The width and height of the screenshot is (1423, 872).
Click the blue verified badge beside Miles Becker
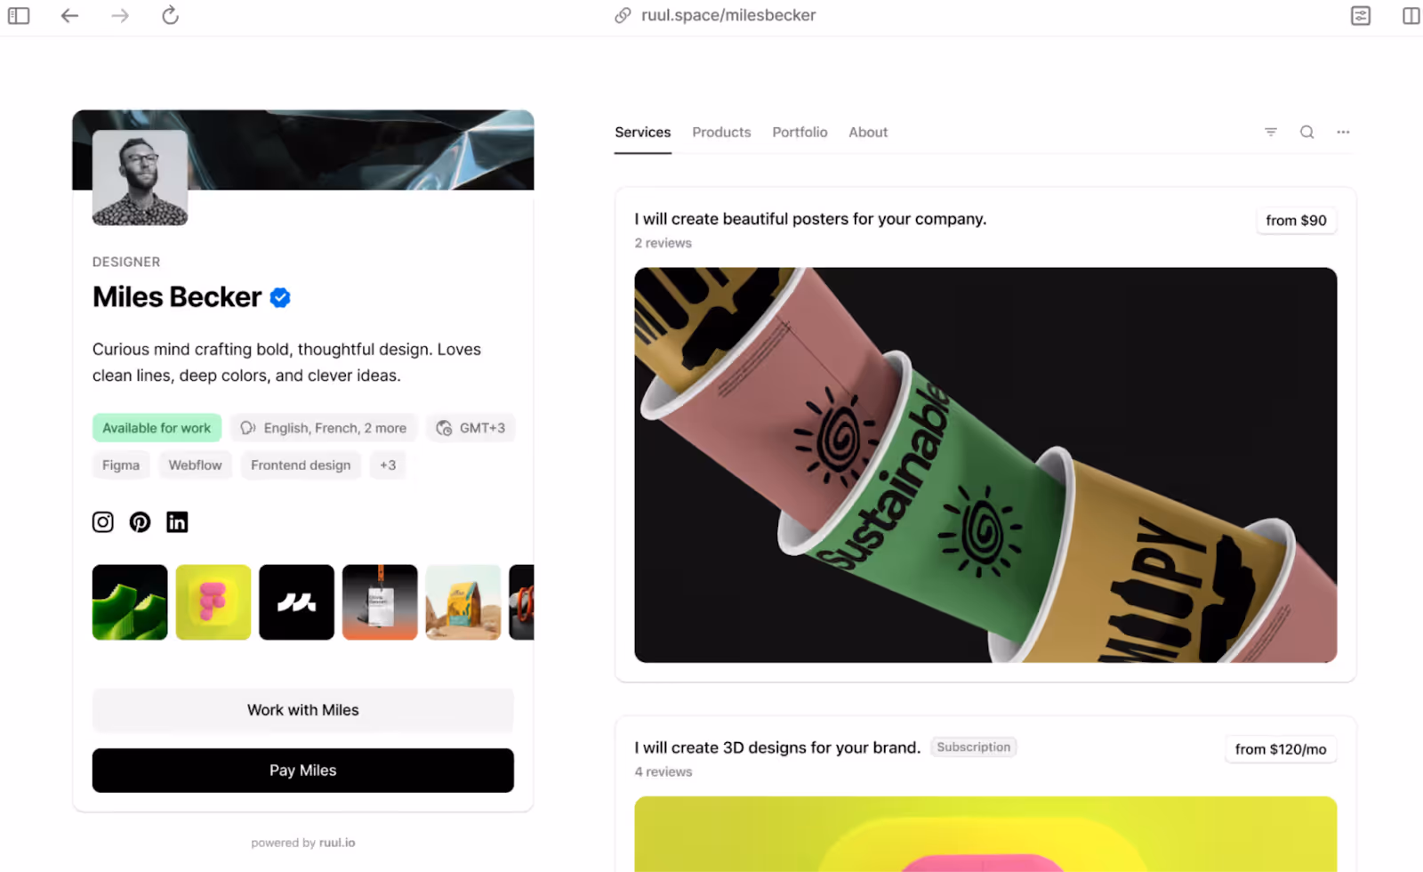tap(280, 298)
